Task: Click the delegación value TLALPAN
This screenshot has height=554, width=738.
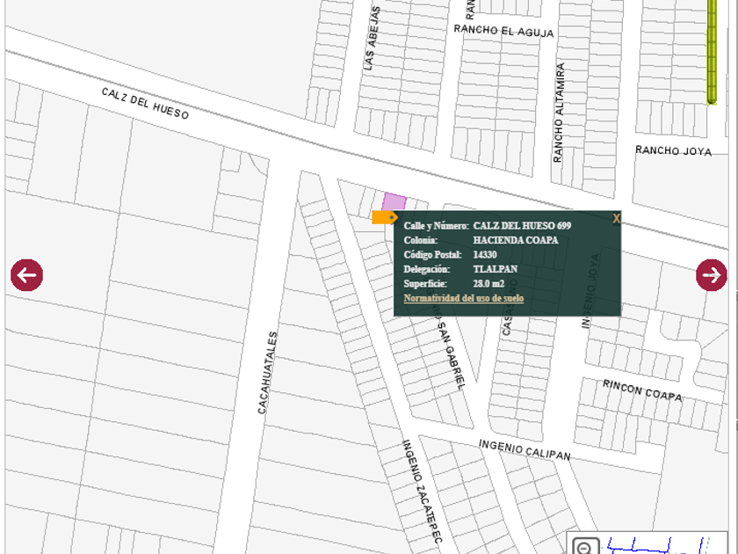Action: [496, 269]
